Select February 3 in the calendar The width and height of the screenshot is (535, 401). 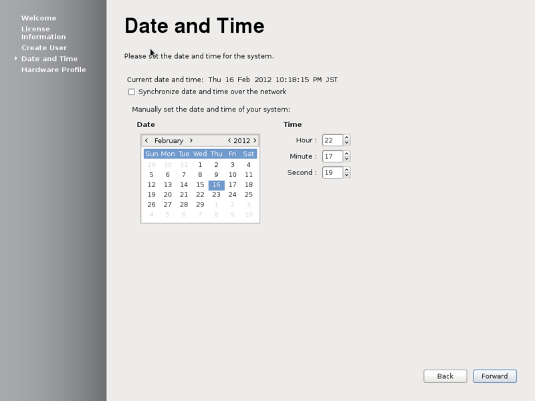(x=232, y=165)
